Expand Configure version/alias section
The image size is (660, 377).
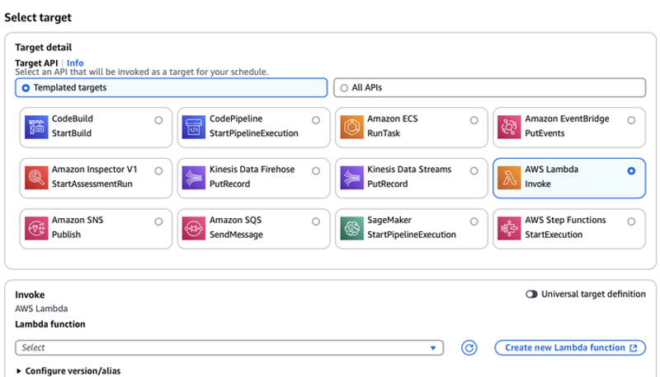[x=68, y=370]
